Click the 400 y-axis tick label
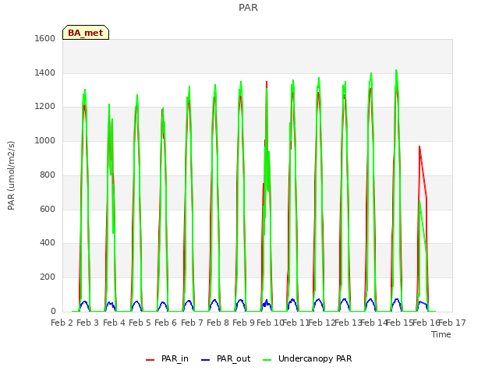This screenshot has width=499, height=374. point(48,242)
